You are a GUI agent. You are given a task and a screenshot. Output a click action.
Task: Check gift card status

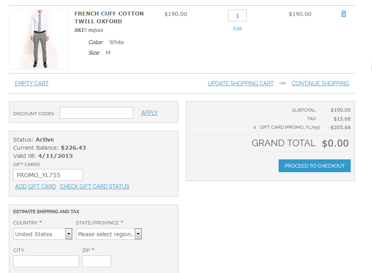(x=95, y=186)
